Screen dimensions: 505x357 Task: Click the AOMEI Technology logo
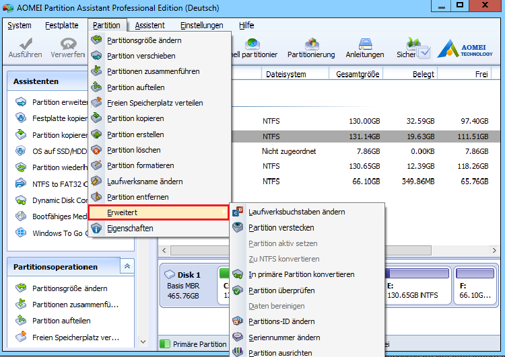click(465, 48)
